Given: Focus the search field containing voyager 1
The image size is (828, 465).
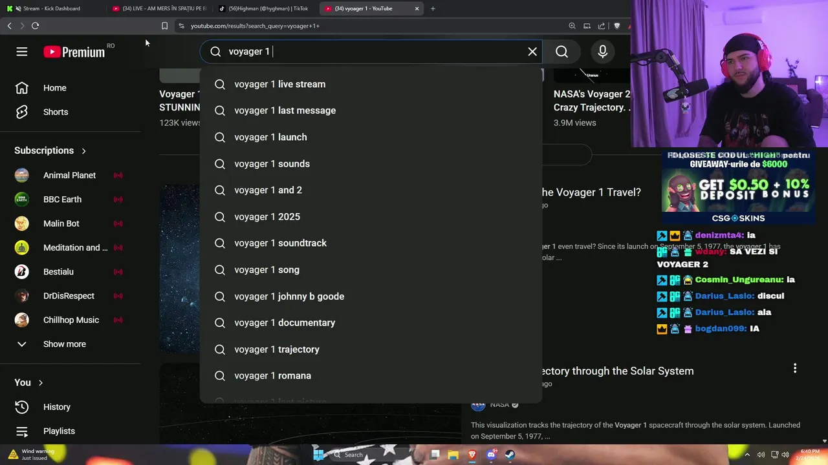Looking at the screenshot, I should click(x=372, y=52).
